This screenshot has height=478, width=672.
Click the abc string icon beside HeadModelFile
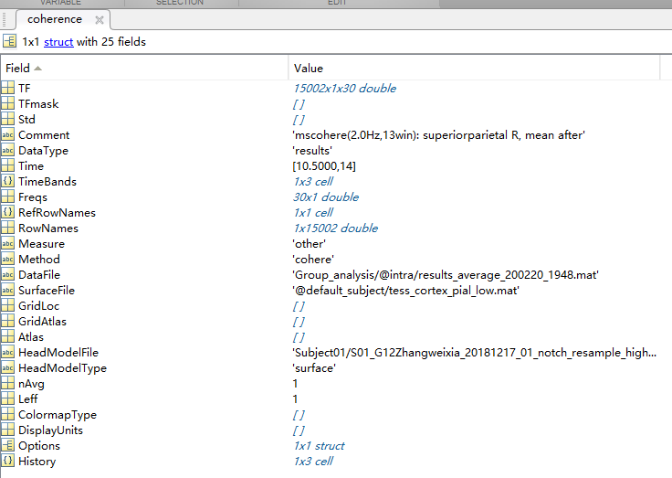tap(7, 352)
